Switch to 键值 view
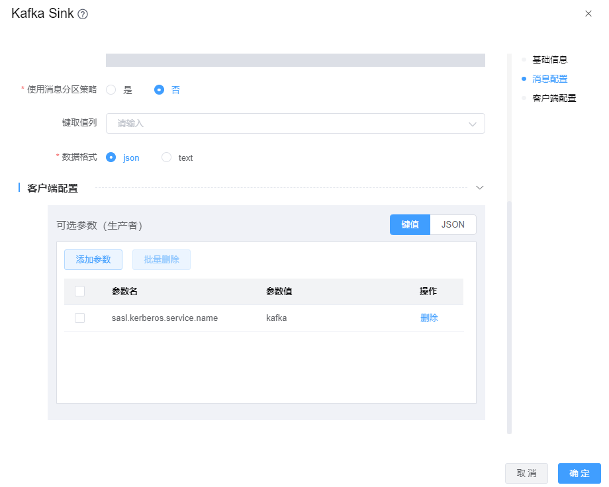Screen dimensions: 609x487 point(410,224)
